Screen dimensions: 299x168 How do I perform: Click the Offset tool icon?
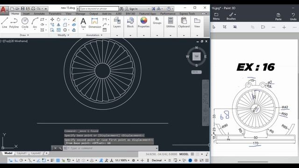(74, 30)
